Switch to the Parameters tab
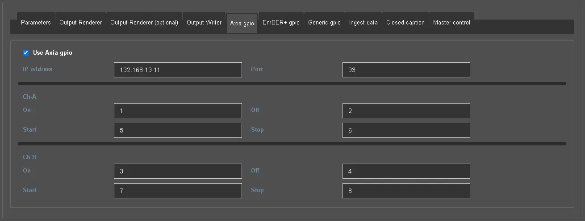 [x=36, y=23]
